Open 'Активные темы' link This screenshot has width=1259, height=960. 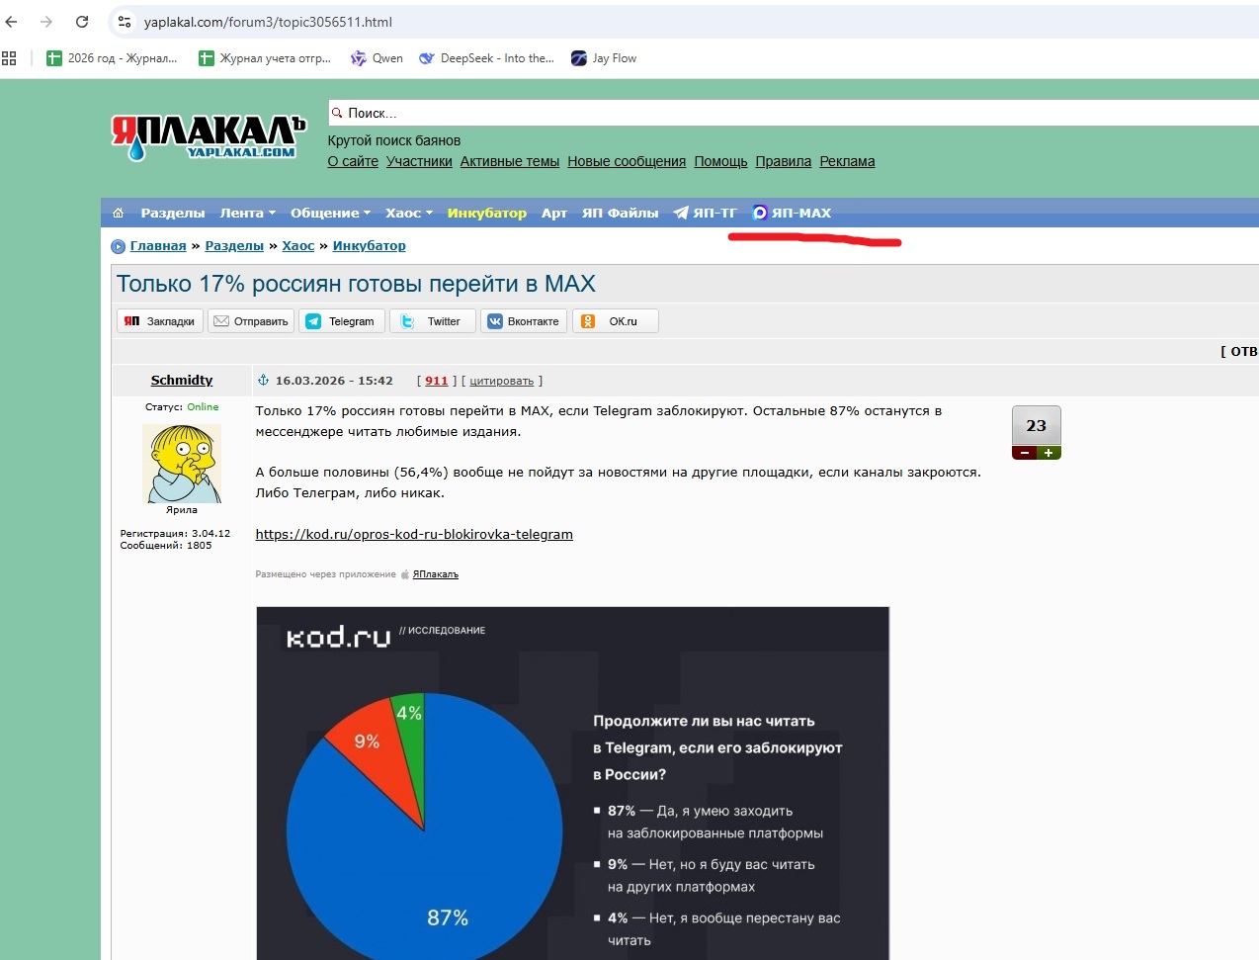[x=510, y=161]
